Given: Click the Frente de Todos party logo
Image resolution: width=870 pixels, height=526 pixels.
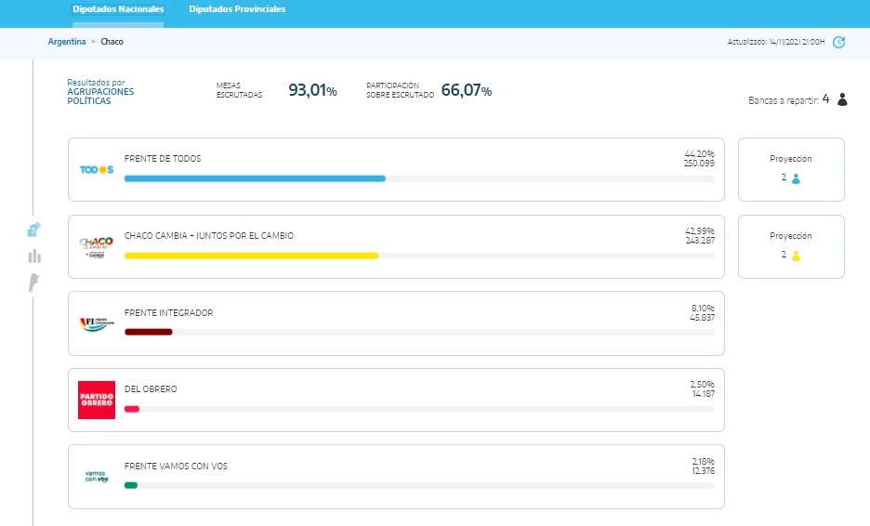Looking at the screenshot, I should [97, 170].
